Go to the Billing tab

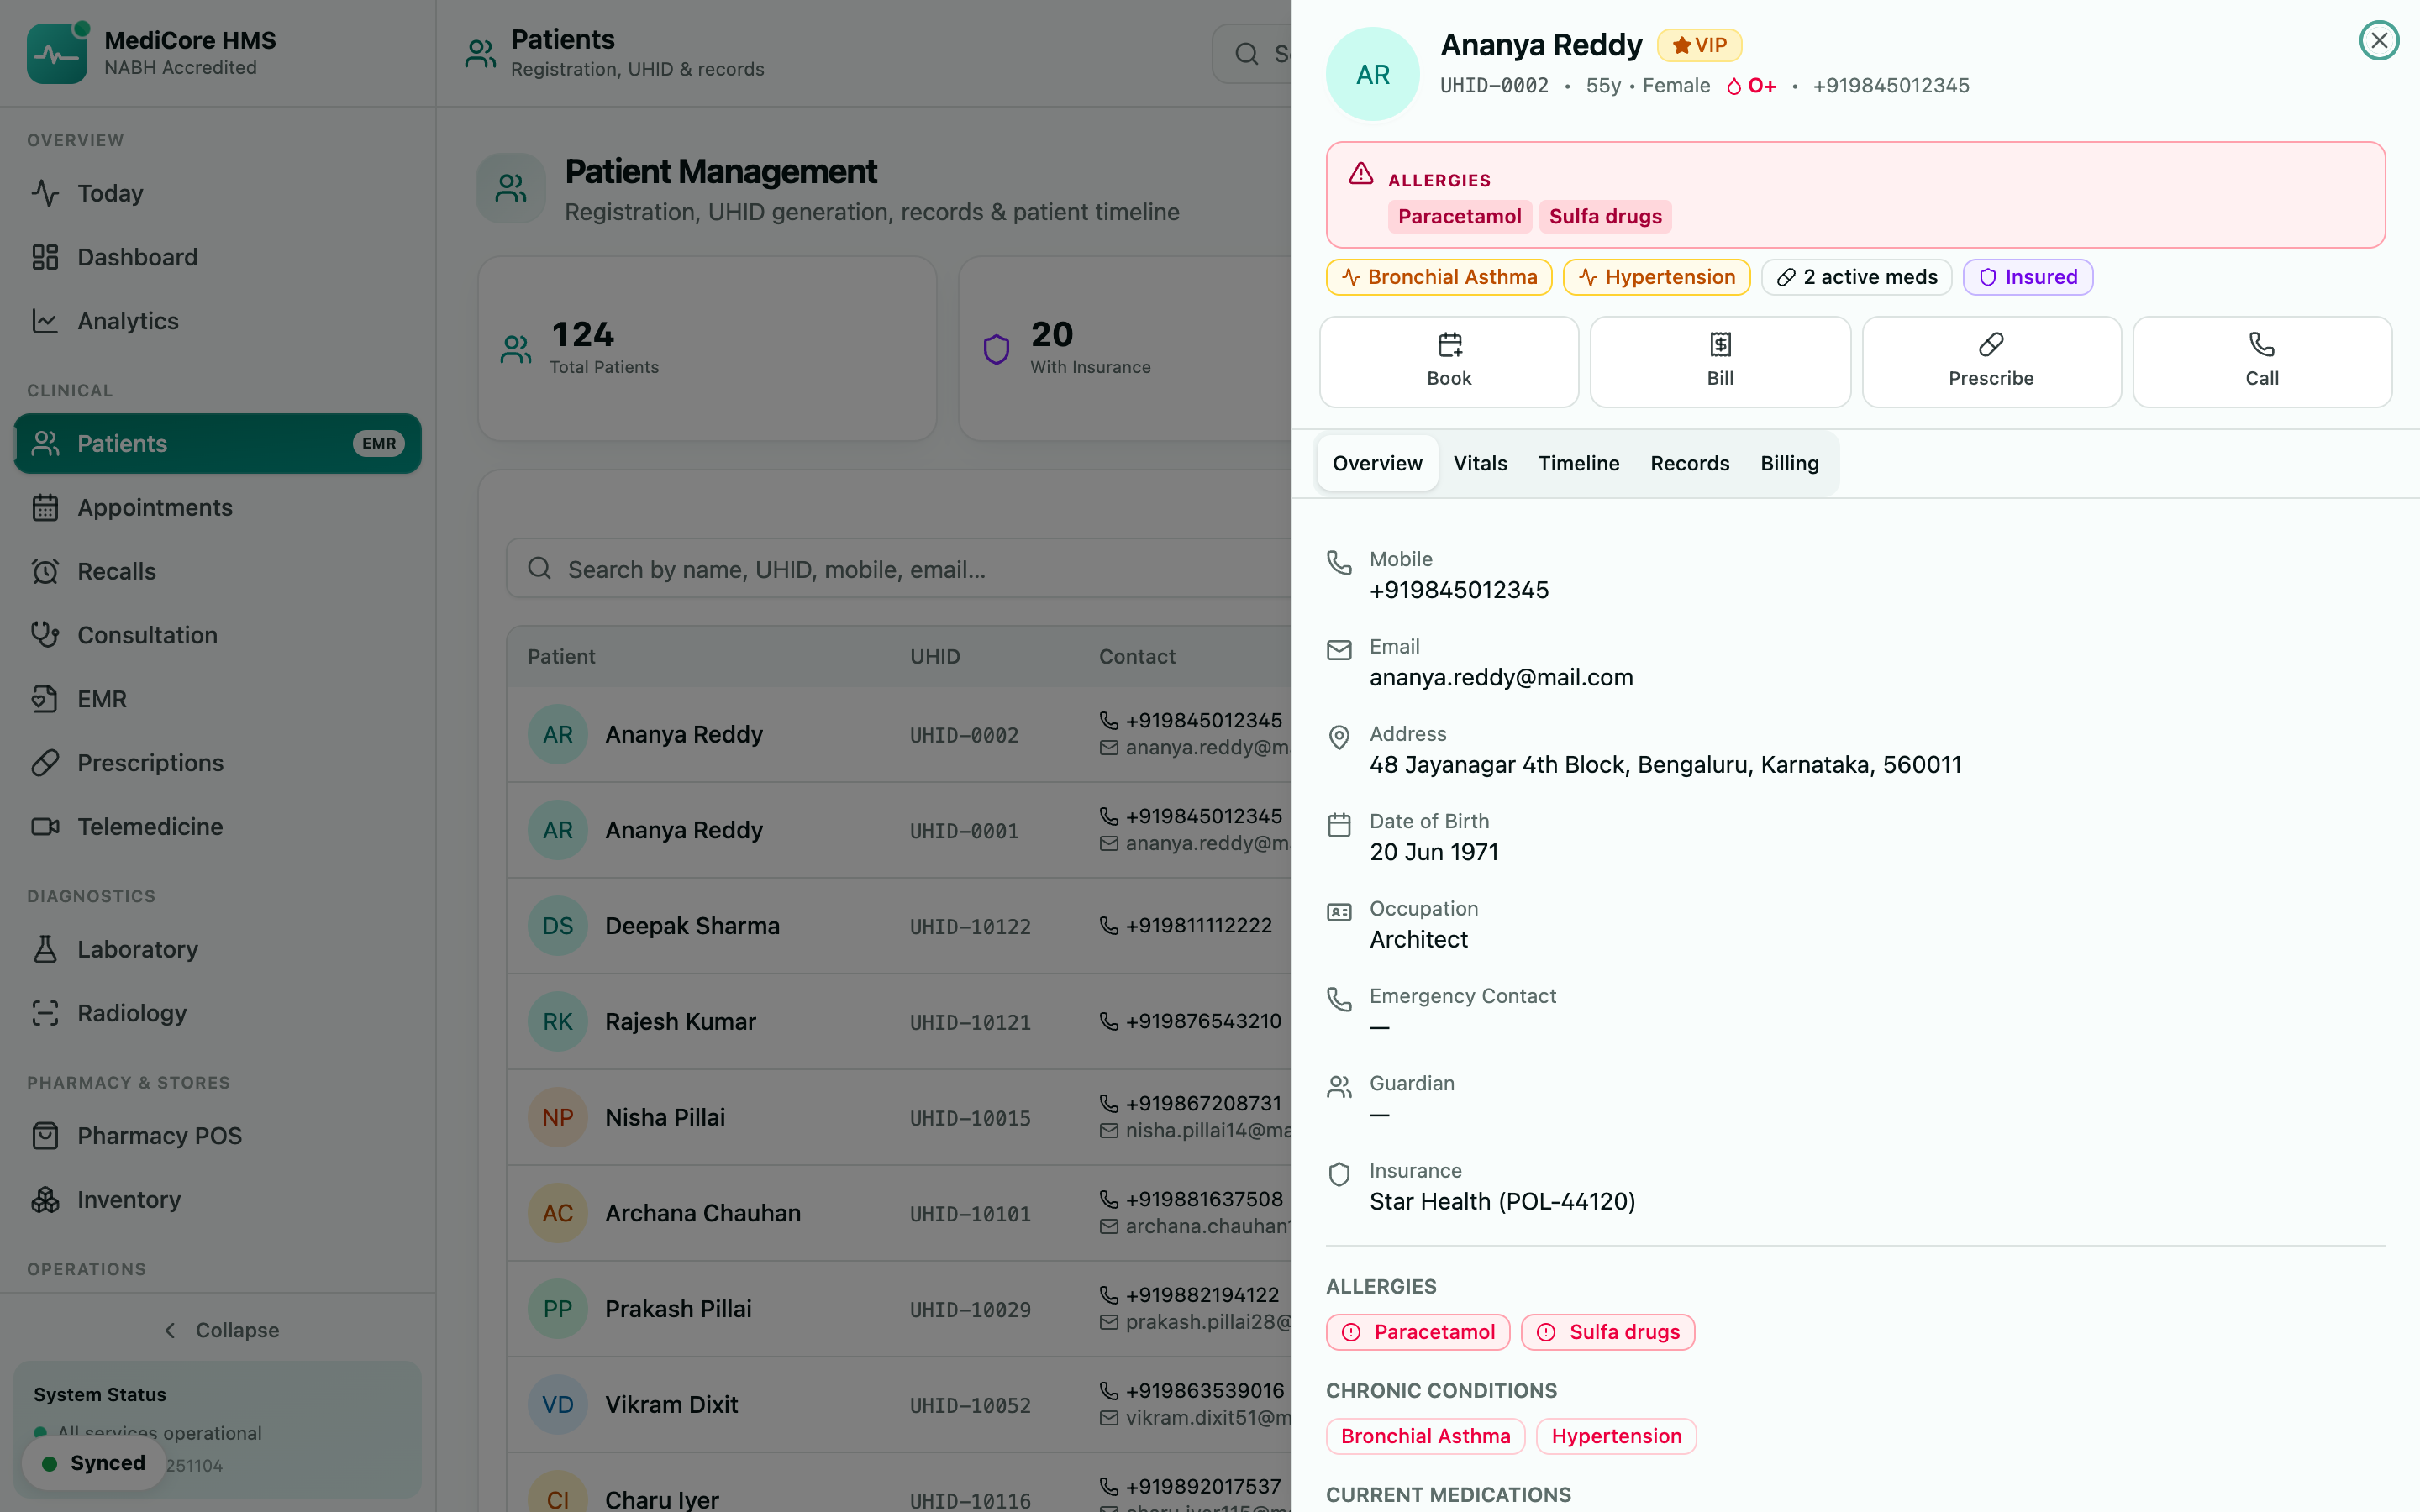click(x=1789, y=463)
